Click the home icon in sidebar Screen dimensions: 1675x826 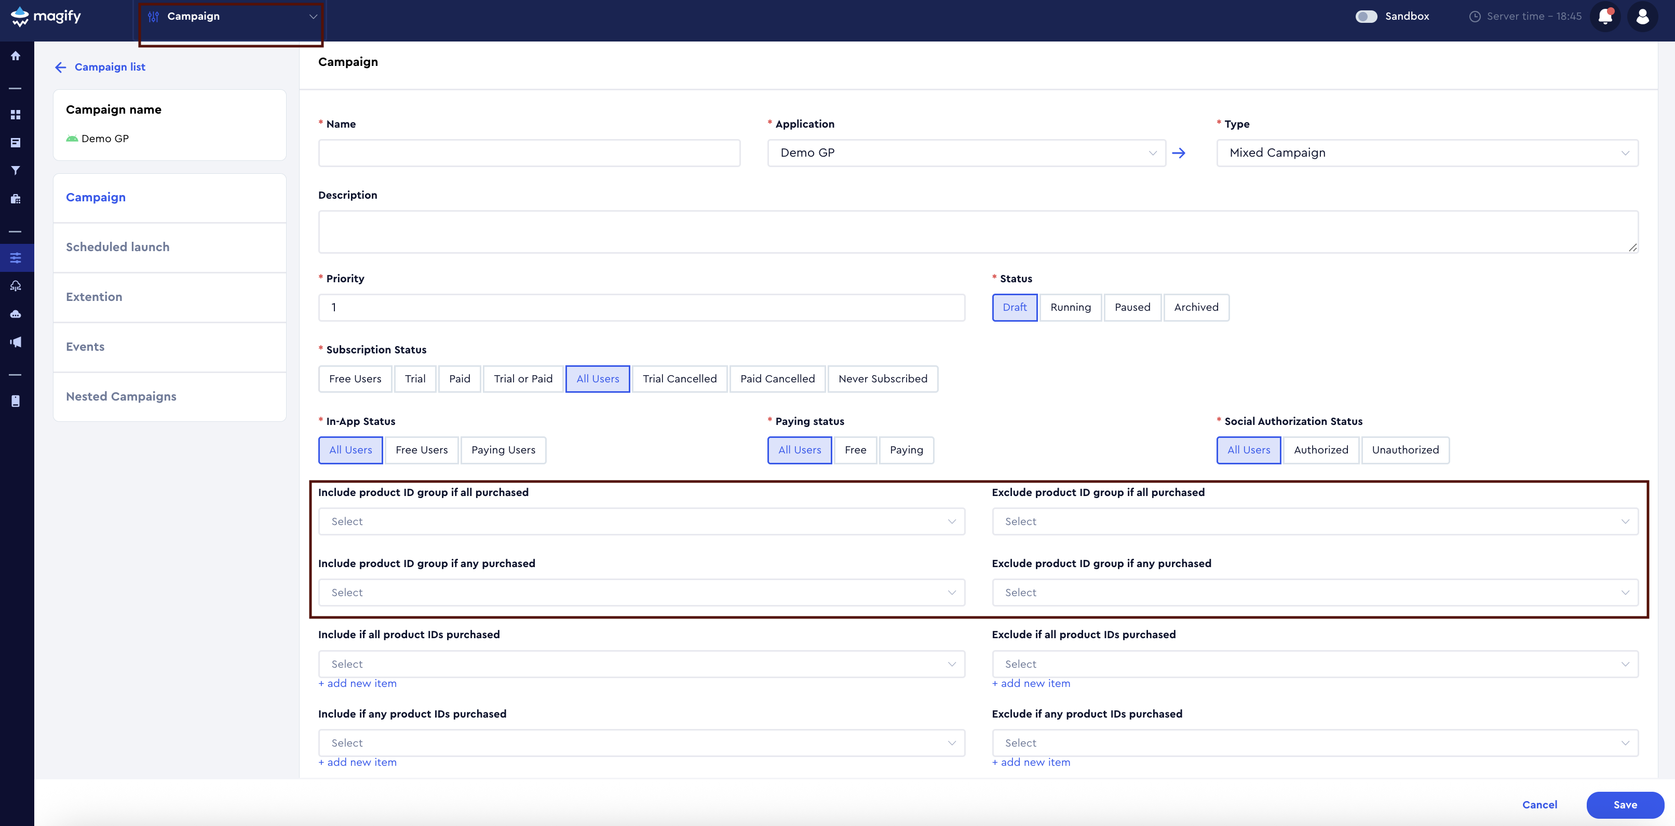[x=16, y=56]
